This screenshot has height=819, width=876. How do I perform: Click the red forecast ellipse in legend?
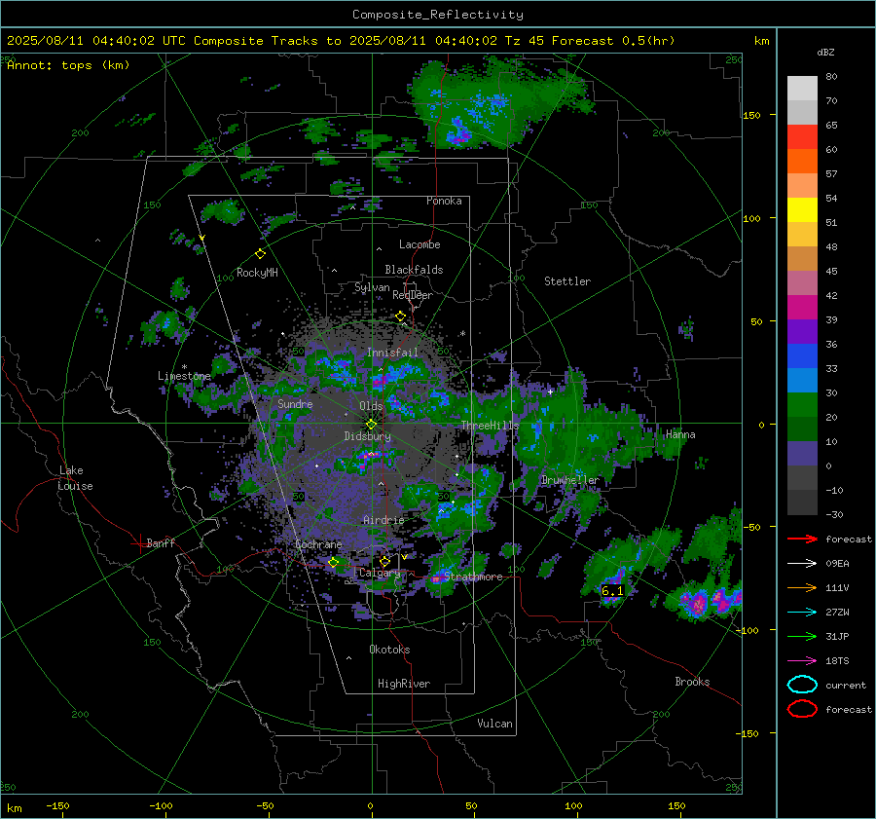(x=802, y=709)
